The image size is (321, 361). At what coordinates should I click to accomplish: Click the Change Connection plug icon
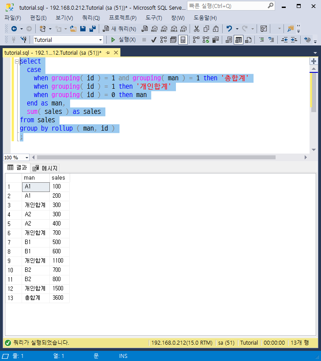coord(23,40)
